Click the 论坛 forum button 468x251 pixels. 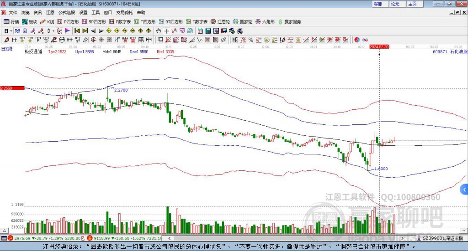[x=397, y=4]
